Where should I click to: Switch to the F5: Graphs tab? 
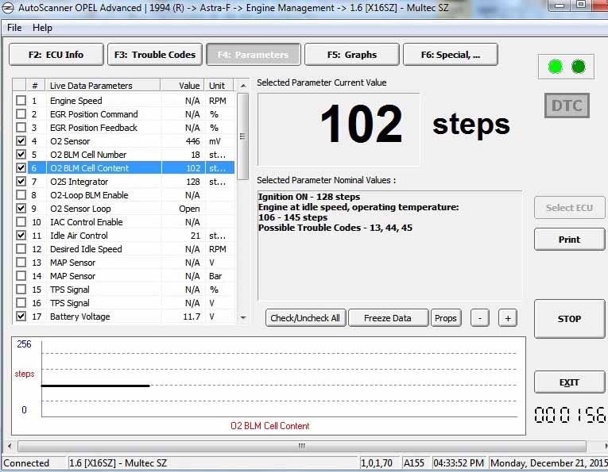click(x=351, y=55)
